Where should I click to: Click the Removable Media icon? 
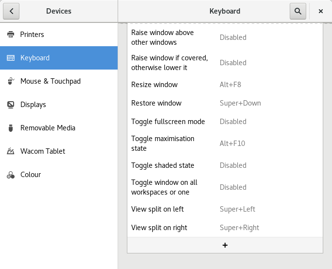[x=11, y=128]
